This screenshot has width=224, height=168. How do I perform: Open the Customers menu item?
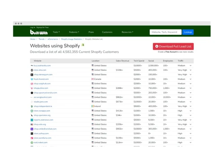(x=107, y=32)
